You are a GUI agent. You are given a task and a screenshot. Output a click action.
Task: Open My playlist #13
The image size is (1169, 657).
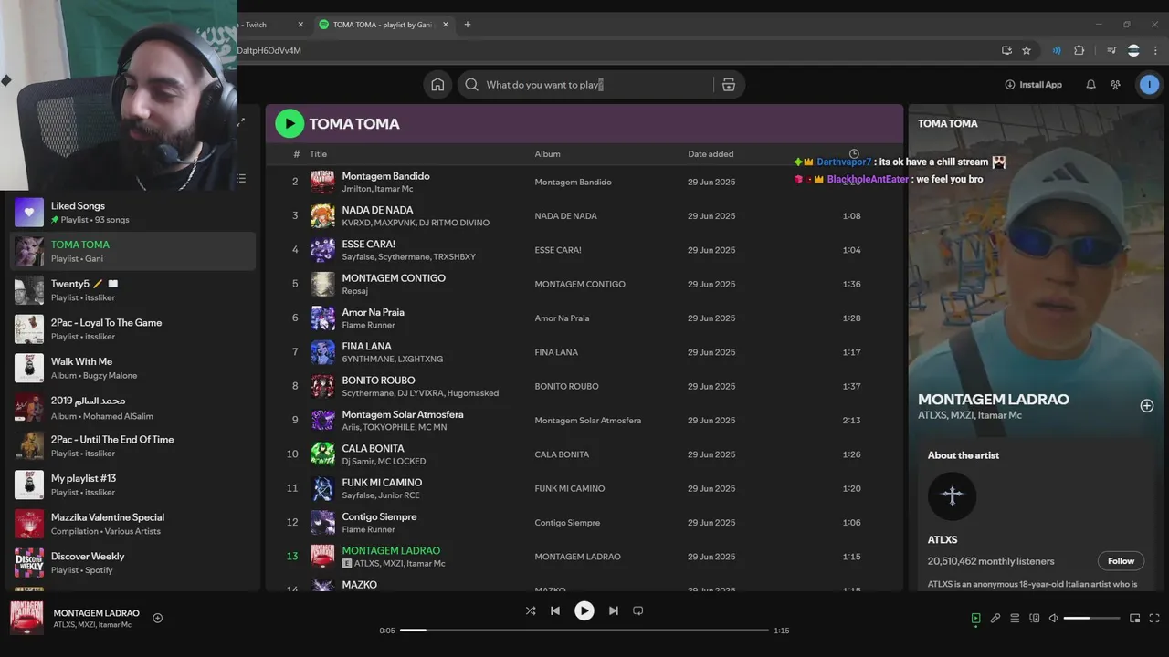(x=132, y=485)
